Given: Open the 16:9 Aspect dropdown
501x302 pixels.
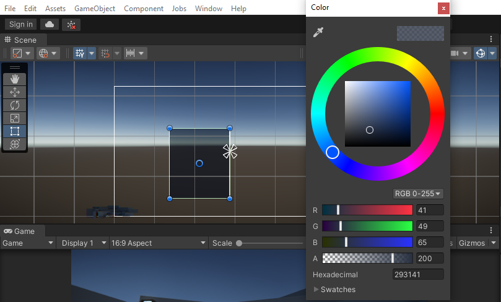Looking at the screenshot, I should [157, 243].
